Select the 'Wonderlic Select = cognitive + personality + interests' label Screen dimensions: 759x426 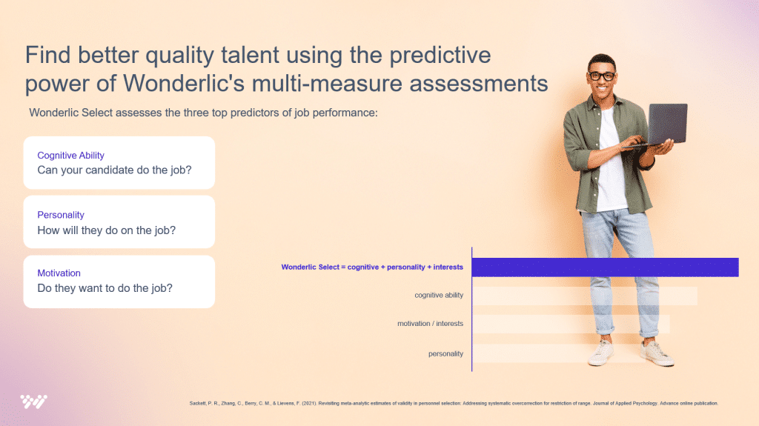tap(372, 267)
